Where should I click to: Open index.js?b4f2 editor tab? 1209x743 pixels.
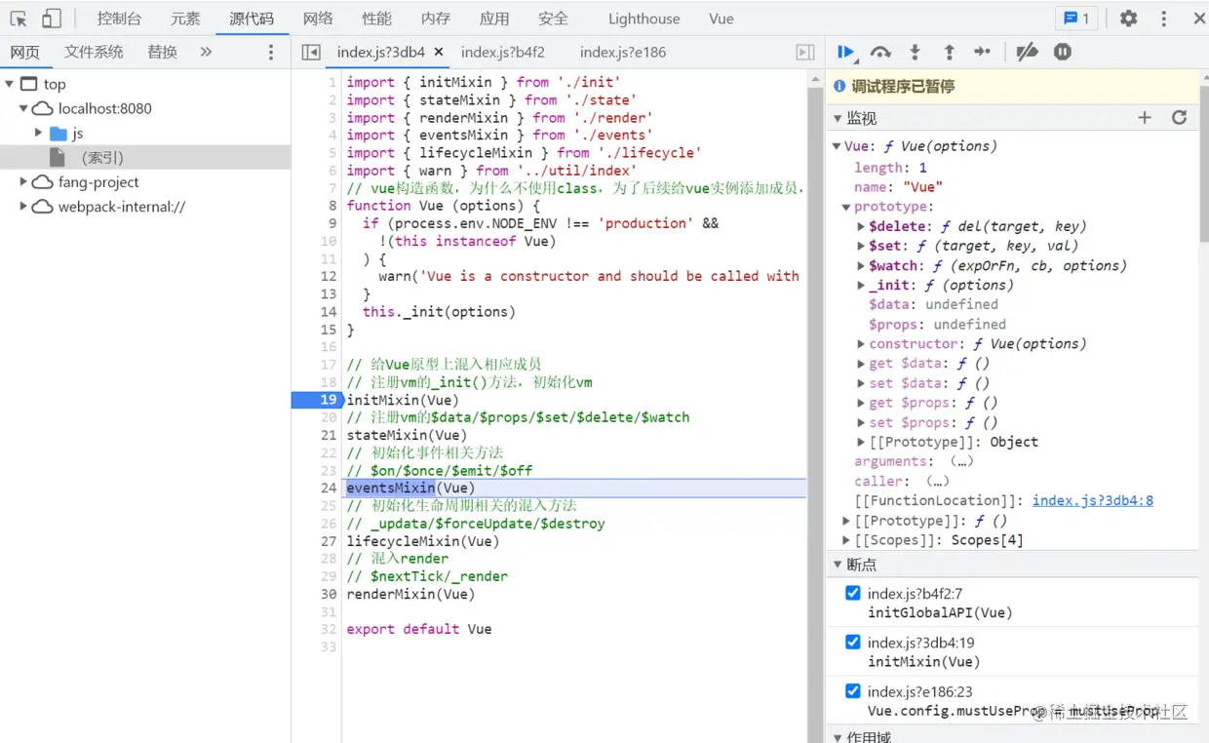click(503, 53)
